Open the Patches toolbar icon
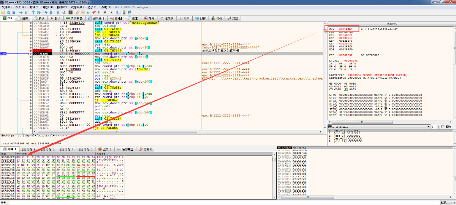The height and width of the screenshot is (205, 456). point(77,13)
